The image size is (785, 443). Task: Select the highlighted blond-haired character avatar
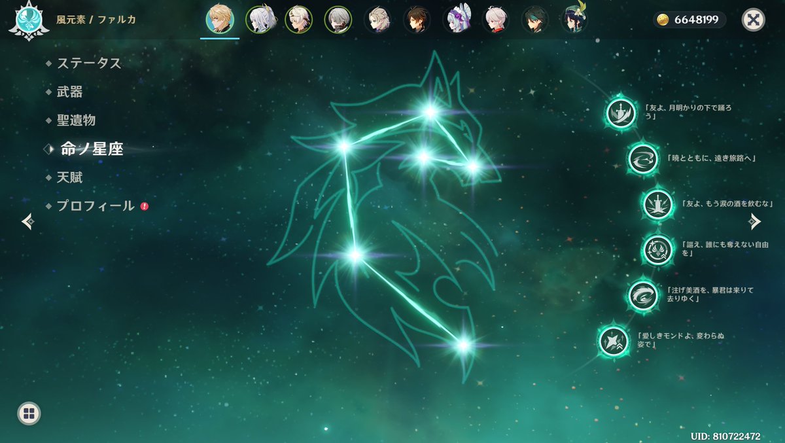(x=219, y=20)
